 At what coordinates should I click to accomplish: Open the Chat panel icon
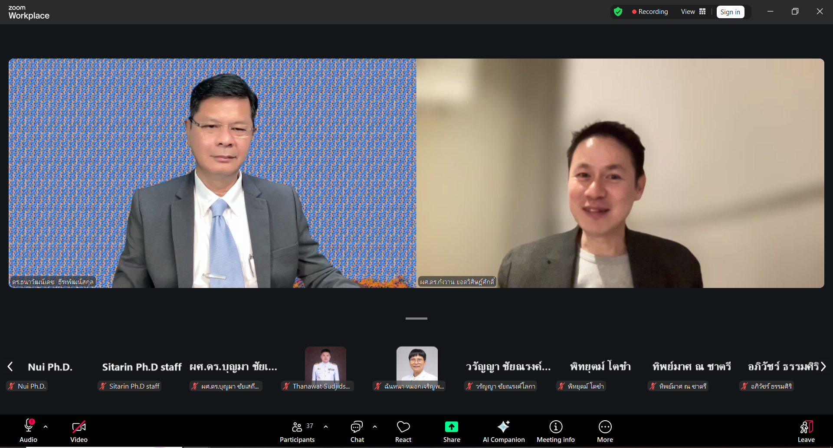357,427
